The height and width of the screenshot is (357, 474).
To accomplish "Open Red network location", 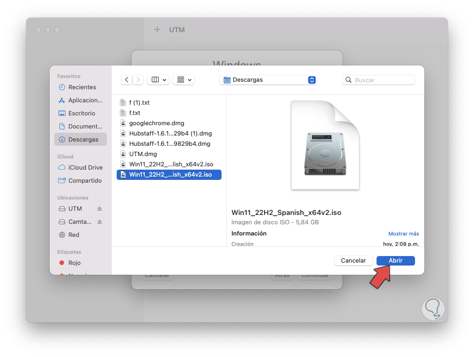I will 81,235.
